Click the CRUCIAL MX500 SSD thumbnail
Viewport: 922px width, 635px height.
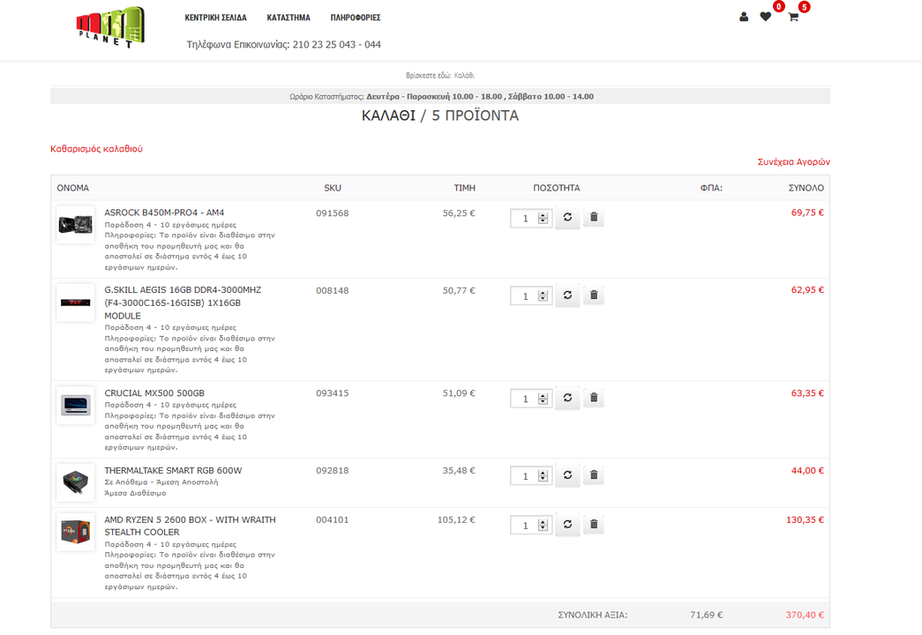tap(75, 405)
